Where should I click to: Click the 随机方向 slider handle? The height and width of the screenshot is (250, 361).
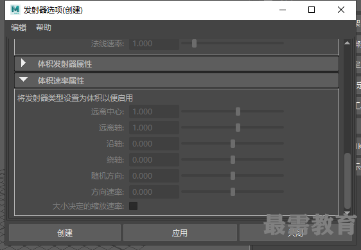[x=233, y=176]
